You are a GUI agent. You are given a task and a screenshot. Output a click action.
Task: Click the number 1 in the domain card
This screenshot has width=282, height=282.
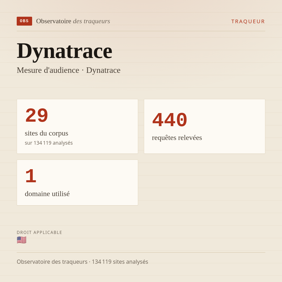point(31,176)
